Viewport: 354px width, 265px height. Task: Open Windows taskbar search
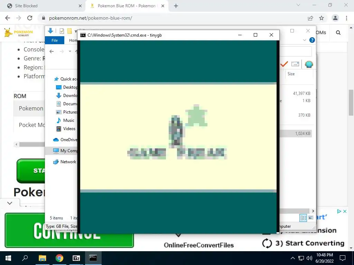pyautogui.click(x=25, y=258)
